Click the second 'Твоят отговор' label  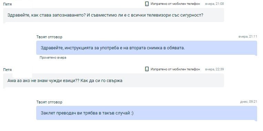click(49, 102)
